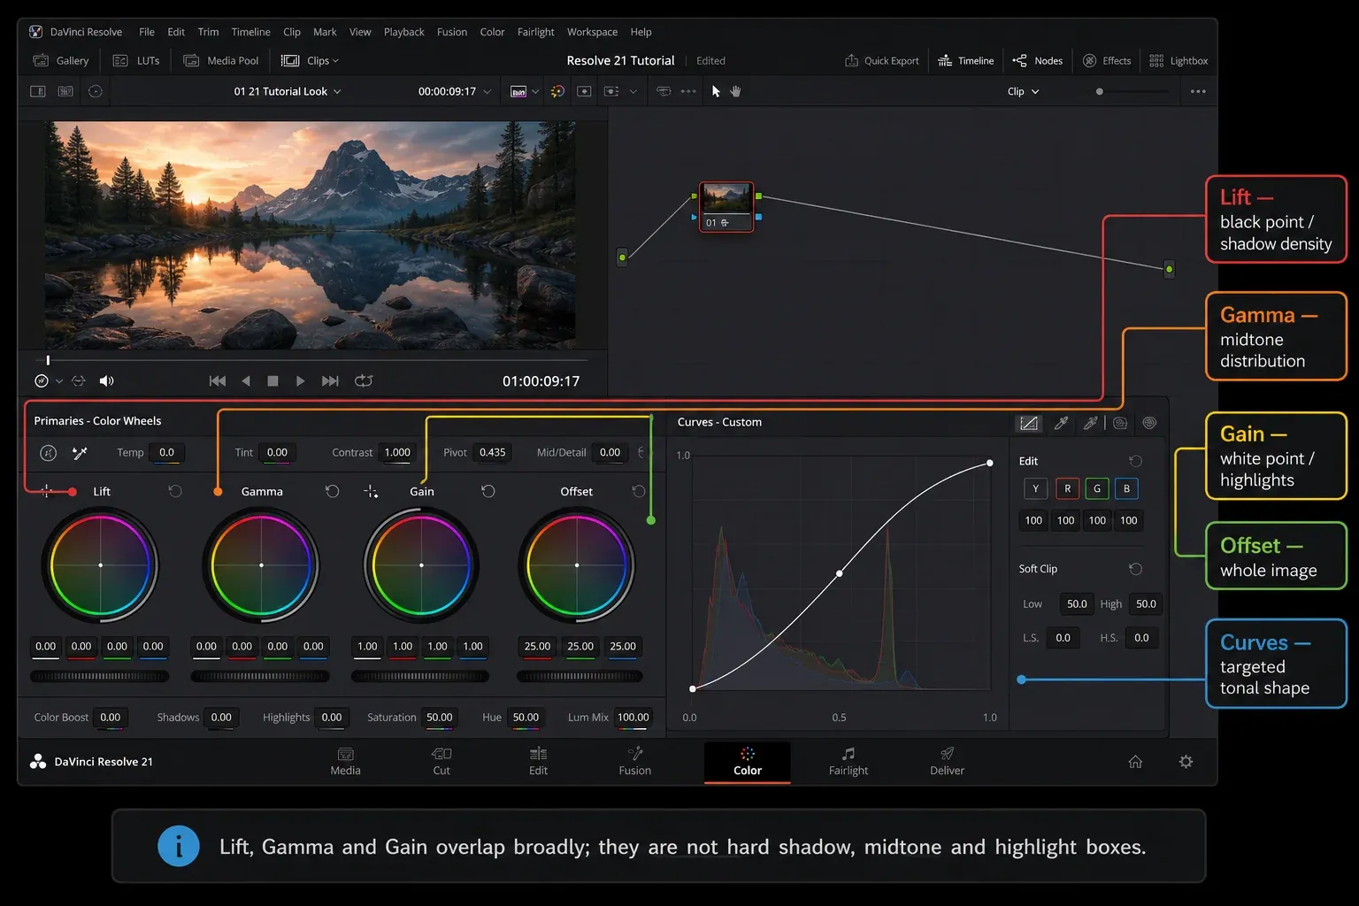Click the Soft Clip Low field
The image size is (1359, 906).
(1077, 604)
